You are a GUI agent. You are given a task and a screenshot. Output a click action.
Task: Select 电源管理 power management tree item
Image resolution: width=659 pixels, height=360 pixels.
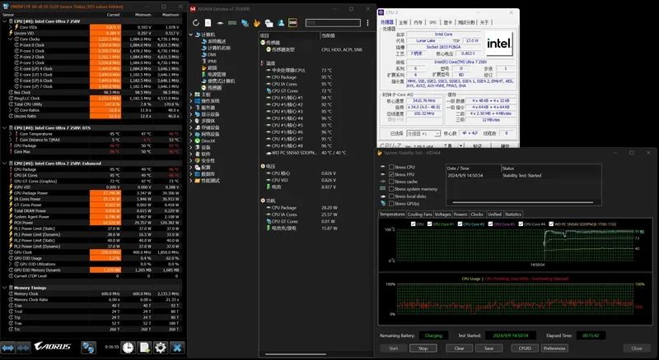click(x=213, y=74)
